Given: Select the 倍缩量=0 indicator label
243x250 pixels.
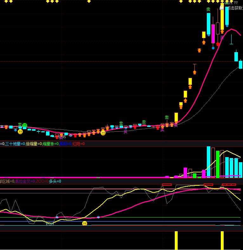Looking at the screenshot, I should point(34,144).
